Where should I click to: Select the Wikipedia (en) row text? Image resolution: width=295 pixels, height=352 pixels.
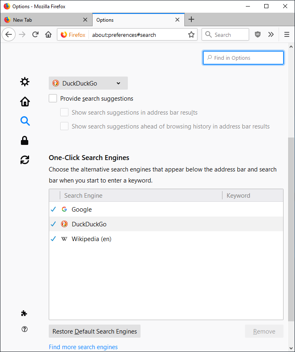pyautogui.click(x=91, y=239)
